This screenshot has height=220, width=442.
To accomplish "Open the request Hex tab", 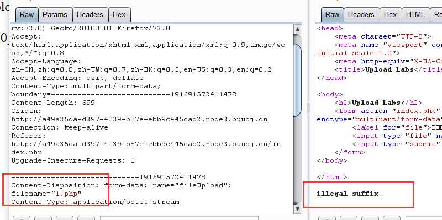I will (x=119, y=15).
